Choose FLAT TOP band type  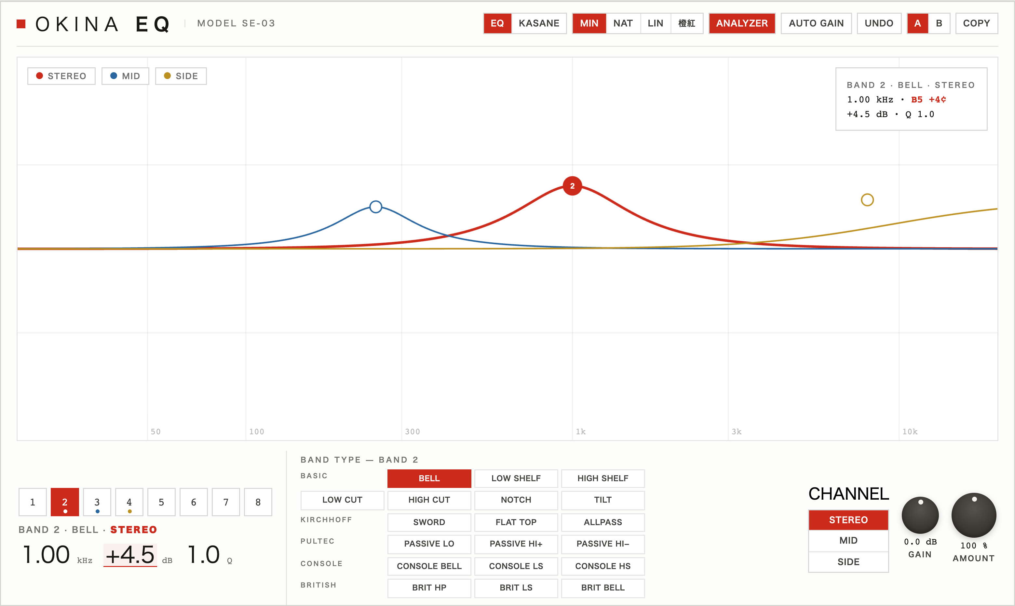pyautogui.click(x=516, y=522)
